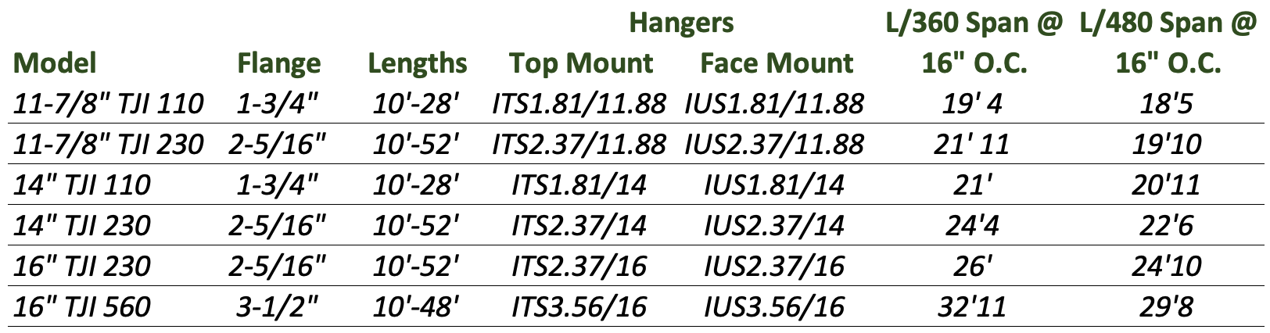Select the IUS2.37/14 hanger cell
This screenshot has width=1270, height=333.
774,225
